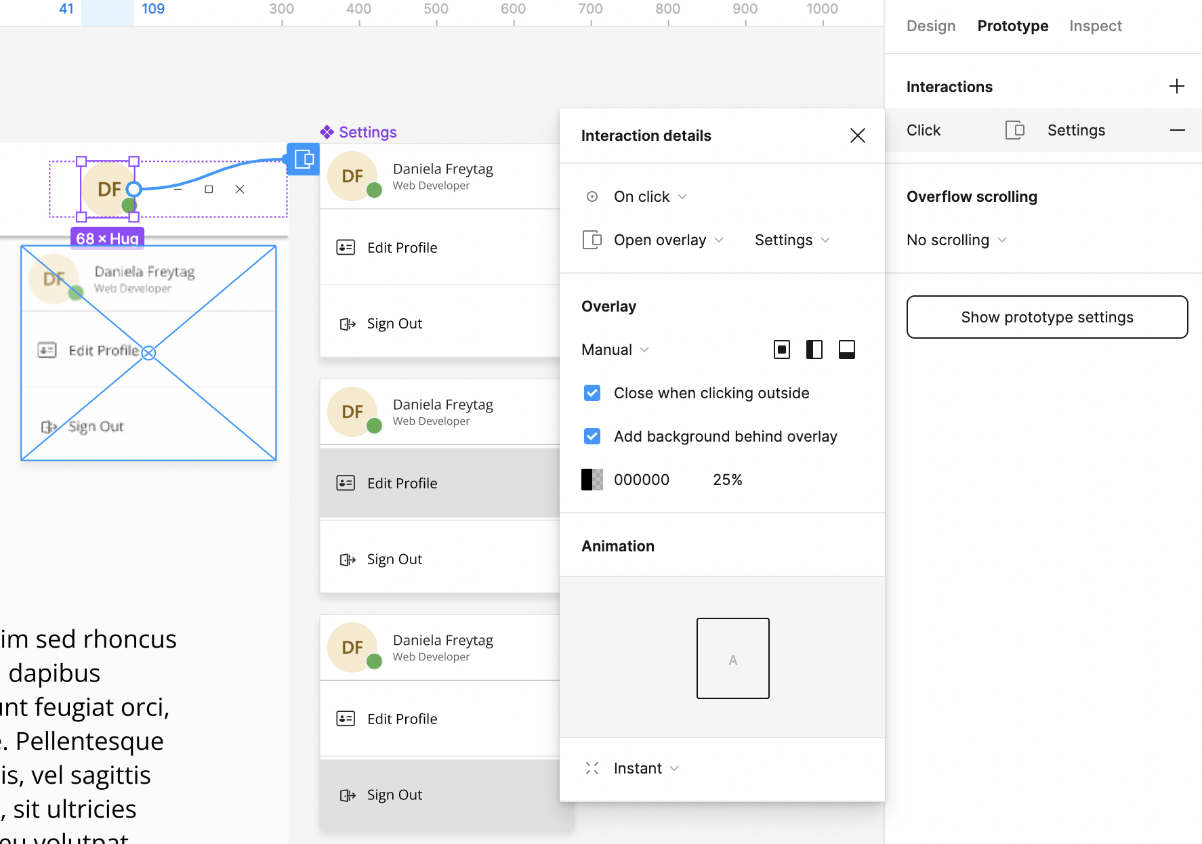Open the No scrolling overflow dropdown
Viewport: 1202px width, 844px height.
(x=956, y=240)
